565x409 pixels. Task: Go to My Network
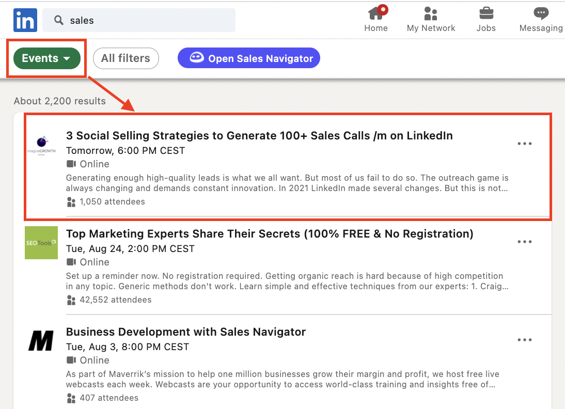(x=431, y=20)
